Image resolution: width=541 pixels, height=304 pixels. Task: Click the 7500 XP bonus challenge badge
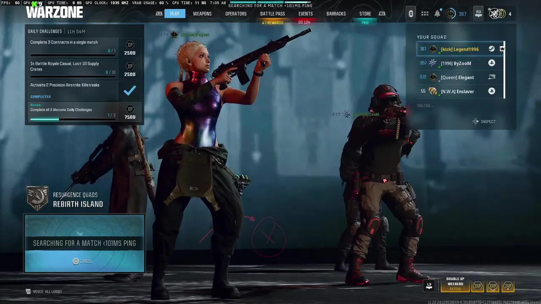coord(130,109)
